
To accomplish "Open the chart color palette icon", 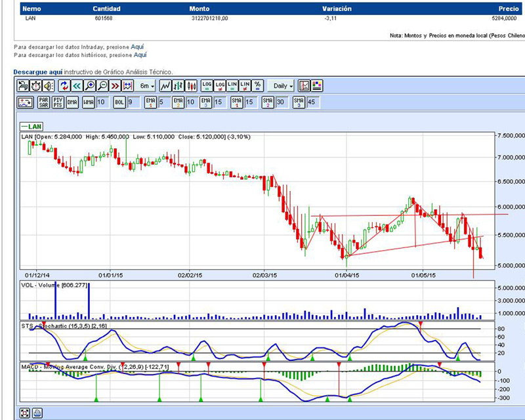I will 317,86.
